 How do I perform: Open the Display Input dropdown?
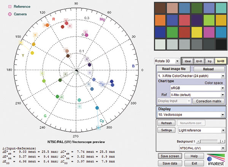pyautogui.click(x=174, y=101)
